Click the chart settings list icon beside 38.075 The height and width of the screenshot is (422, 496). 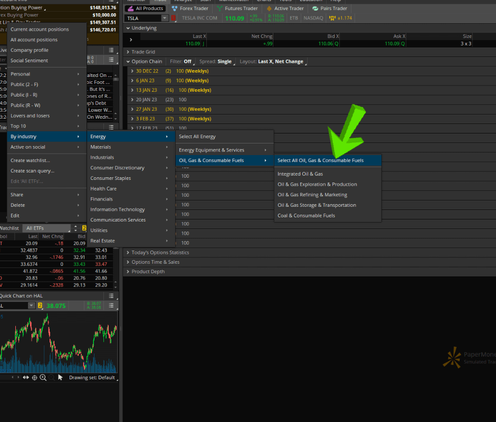(111, 305)
